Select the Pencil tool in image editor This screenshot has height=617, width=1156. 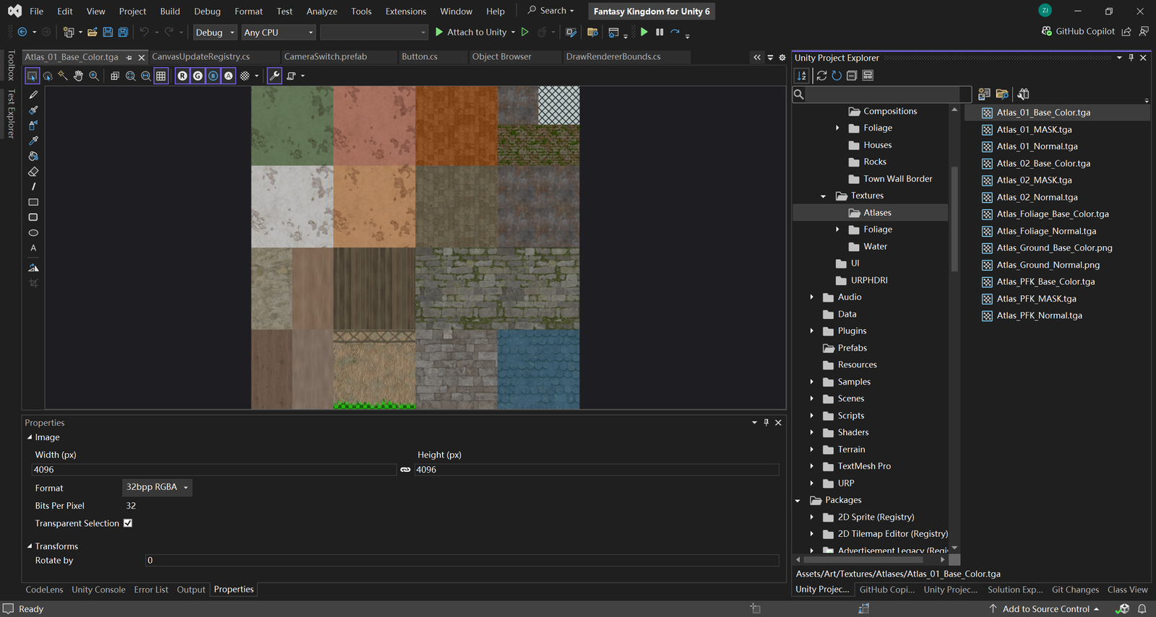point(33,95)
